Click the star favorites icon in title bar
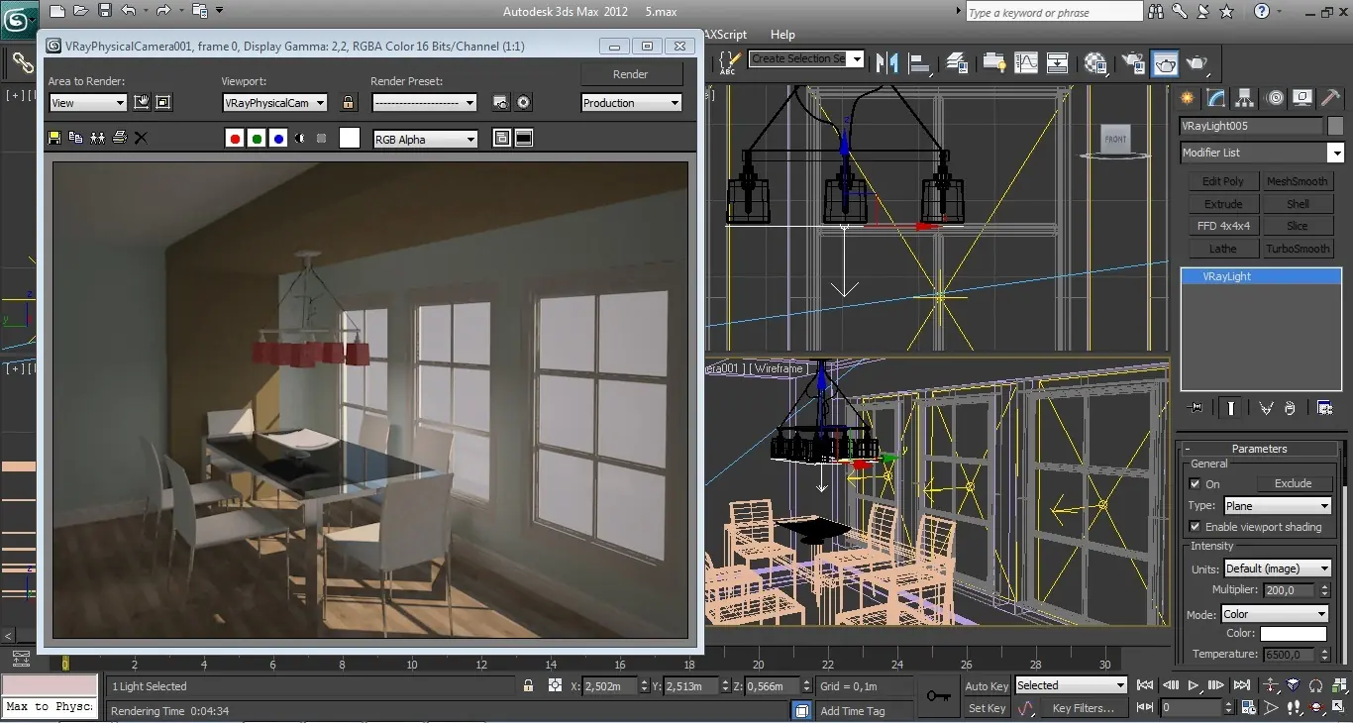The width and height of the screenshot is (1353, 723). coord(1226,12)
